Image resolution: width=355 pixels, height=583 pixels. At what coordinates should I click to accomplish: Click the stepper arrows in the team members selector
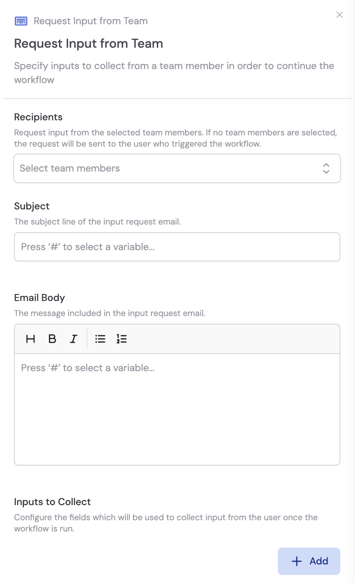point(326,168)
